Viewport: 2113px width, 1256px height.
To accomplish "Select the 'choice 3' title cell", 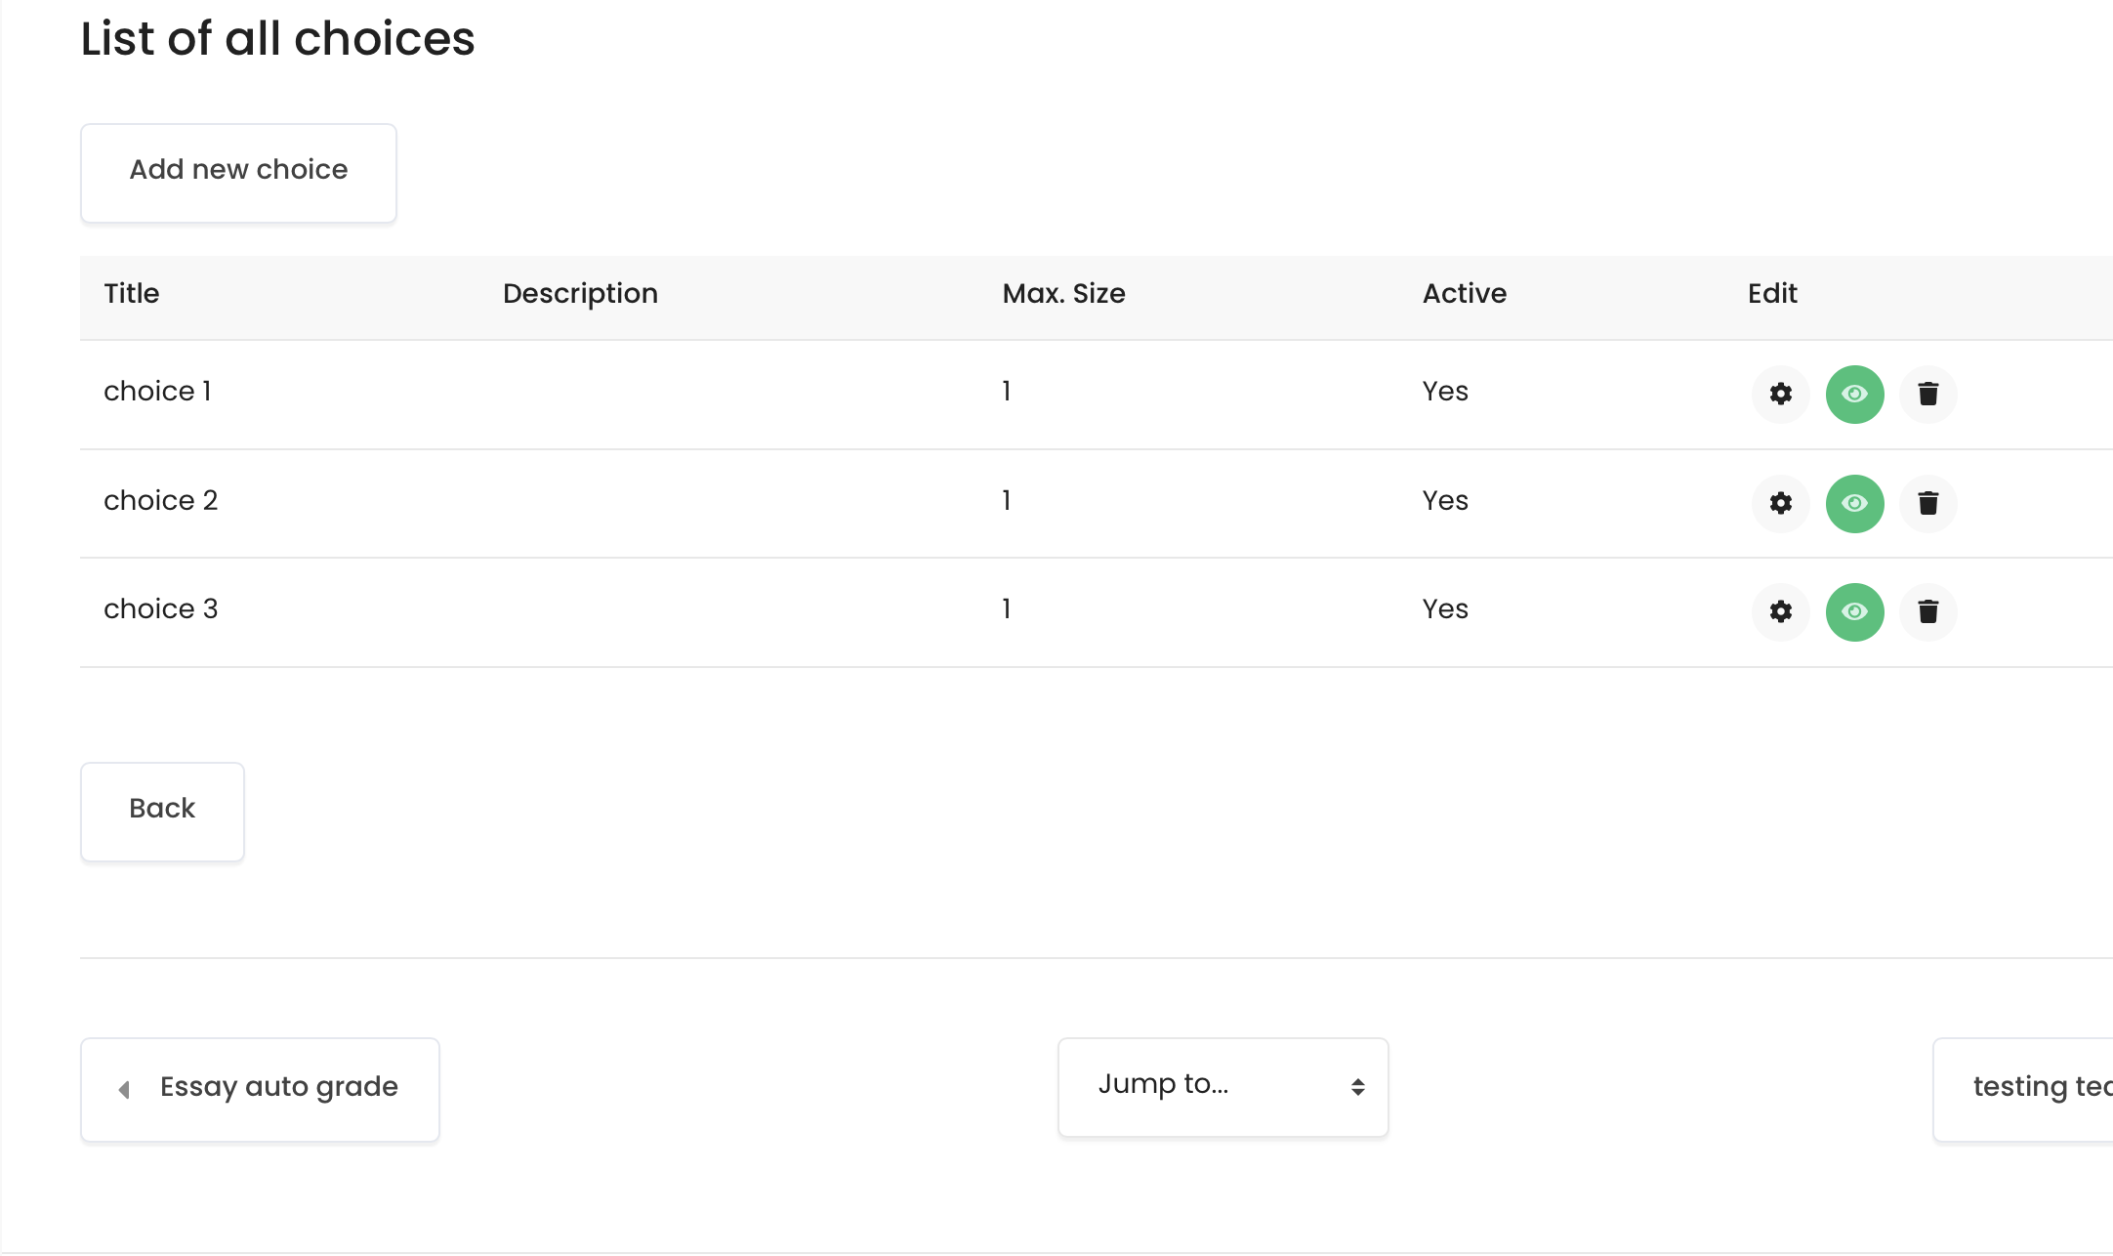I will pos(160,608).
